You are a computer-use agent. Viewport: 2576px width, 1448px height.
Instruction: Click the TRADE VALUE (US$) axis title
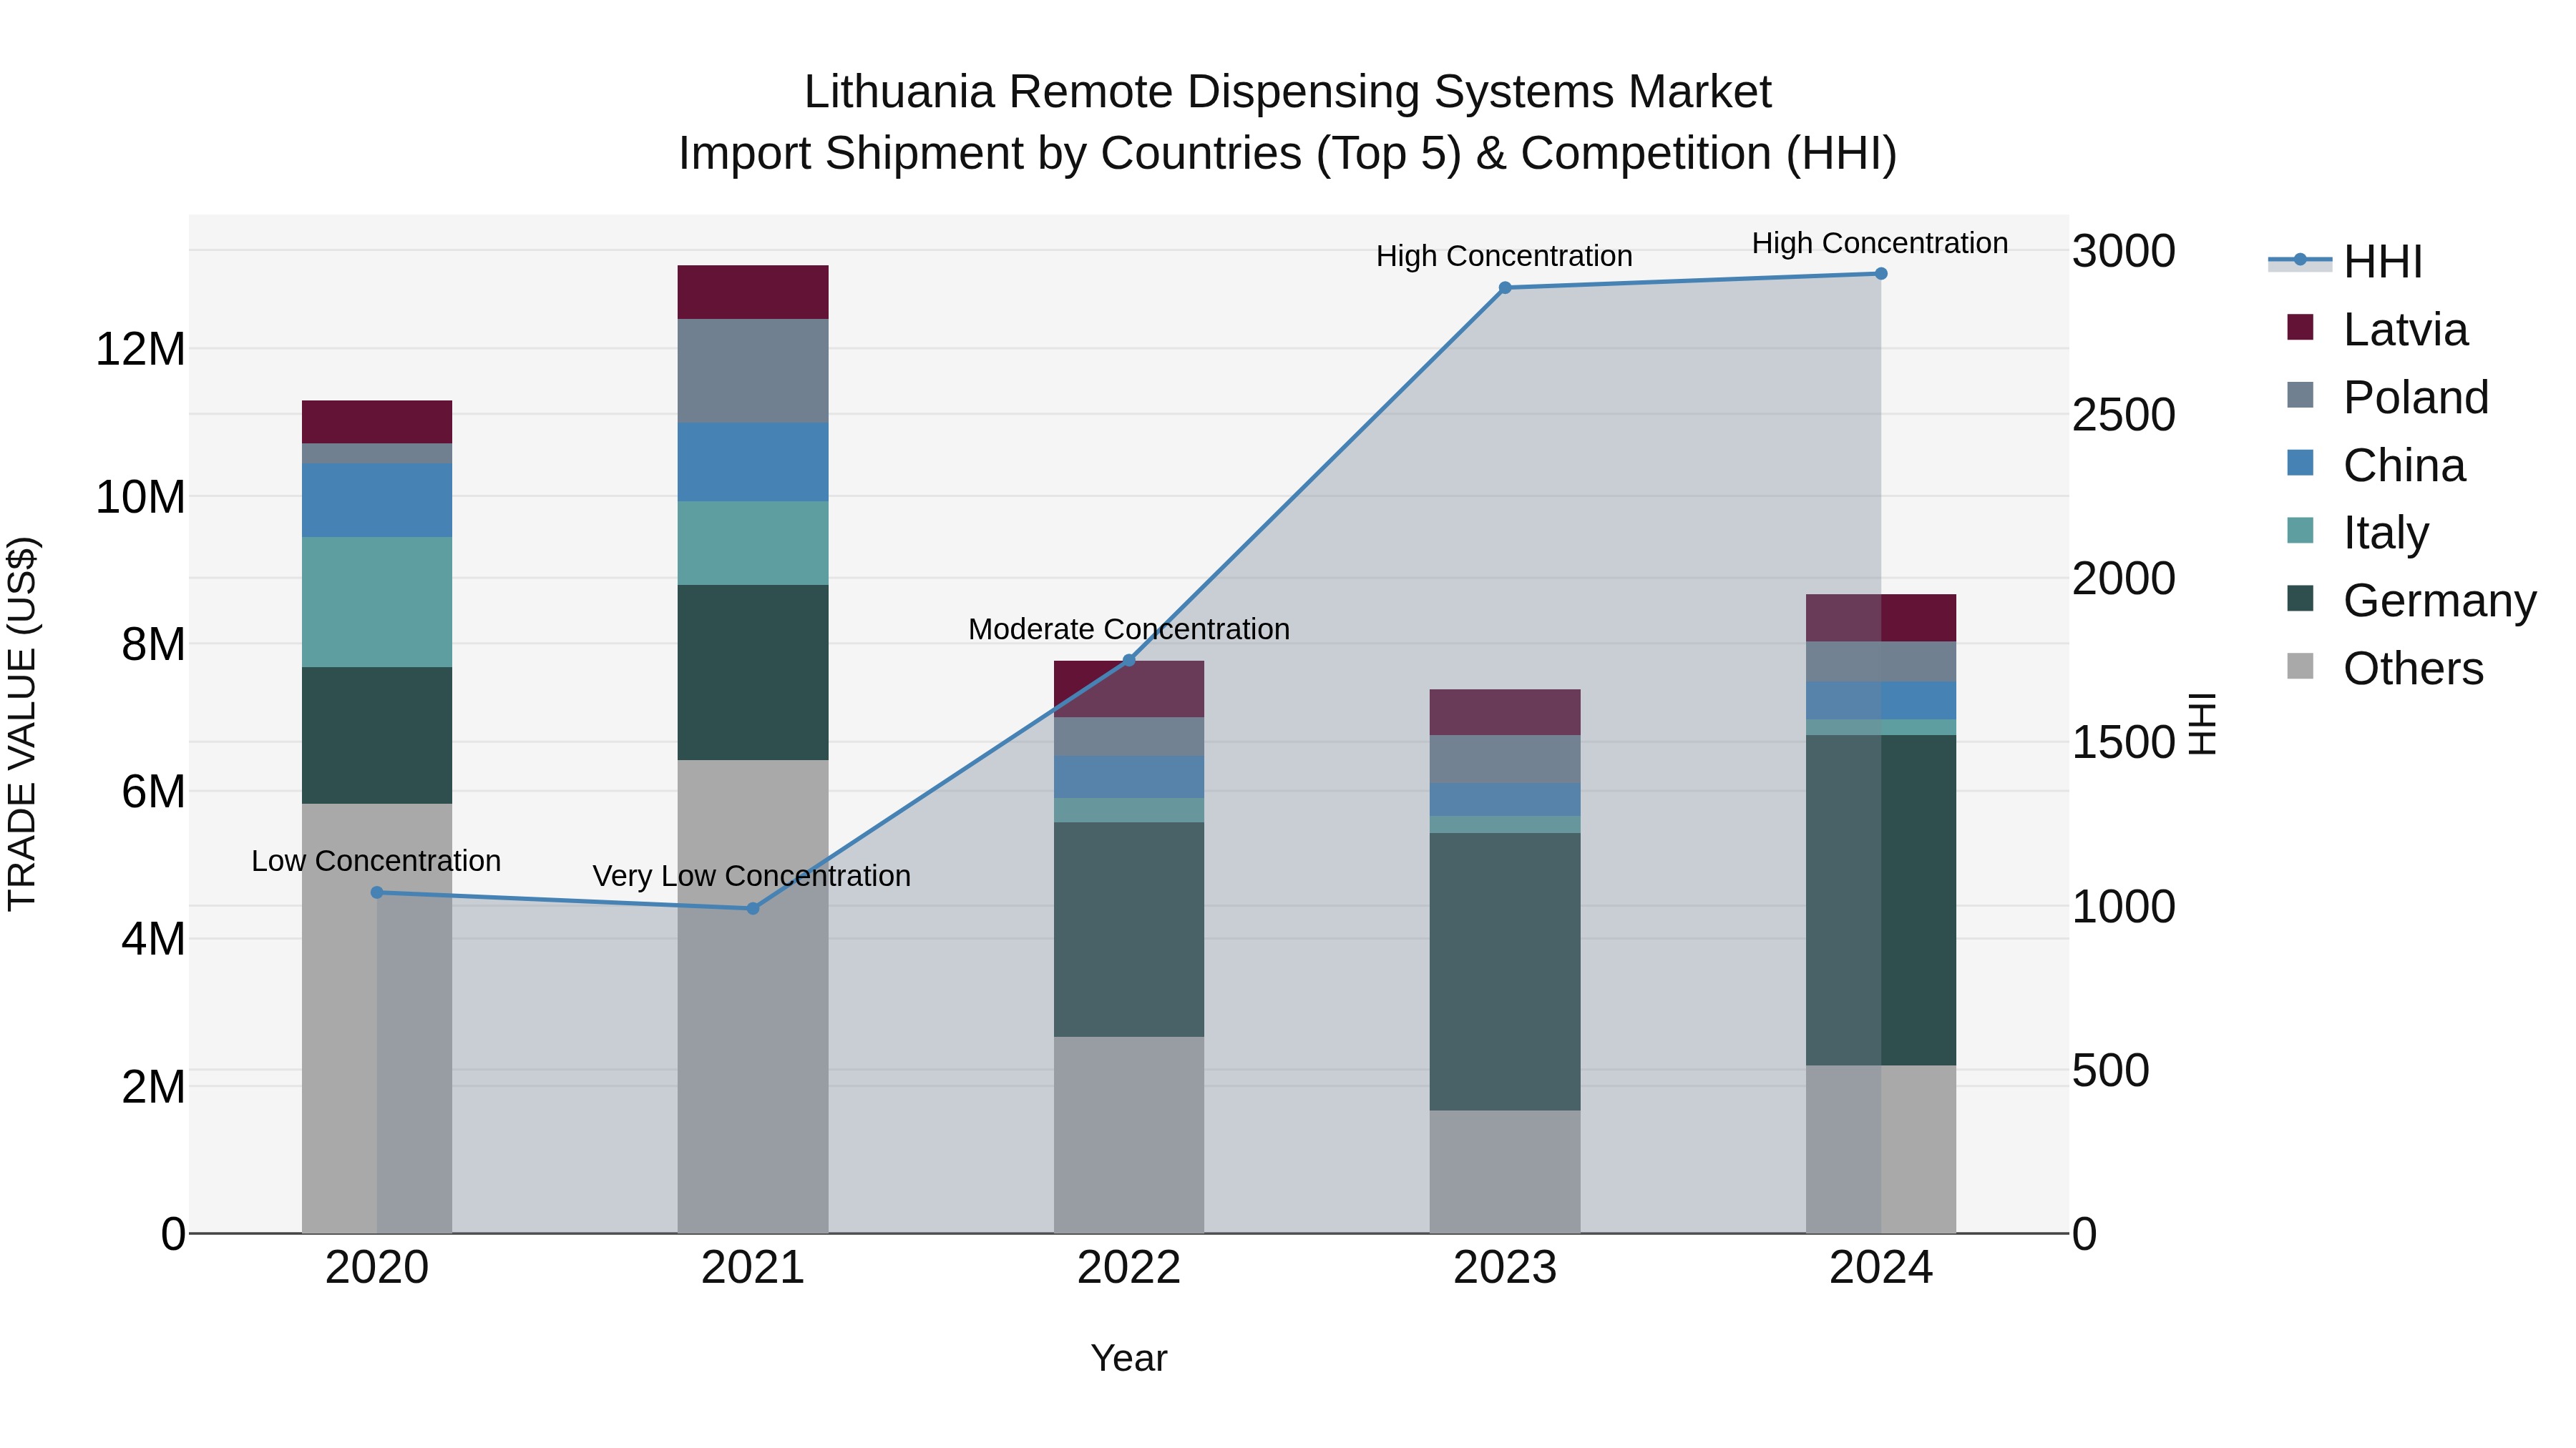pyautogui.click(x=22, y=724)
